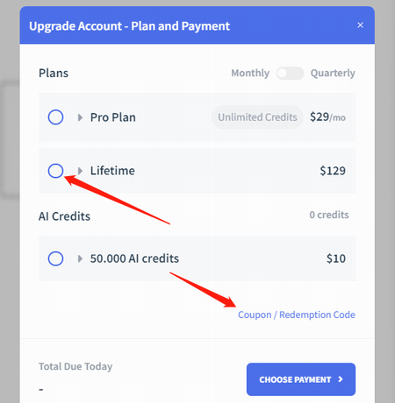Viewport: 395px width, 403px height.
Task: Click the Unlimited Credits badge
Action: click(257, 117)
